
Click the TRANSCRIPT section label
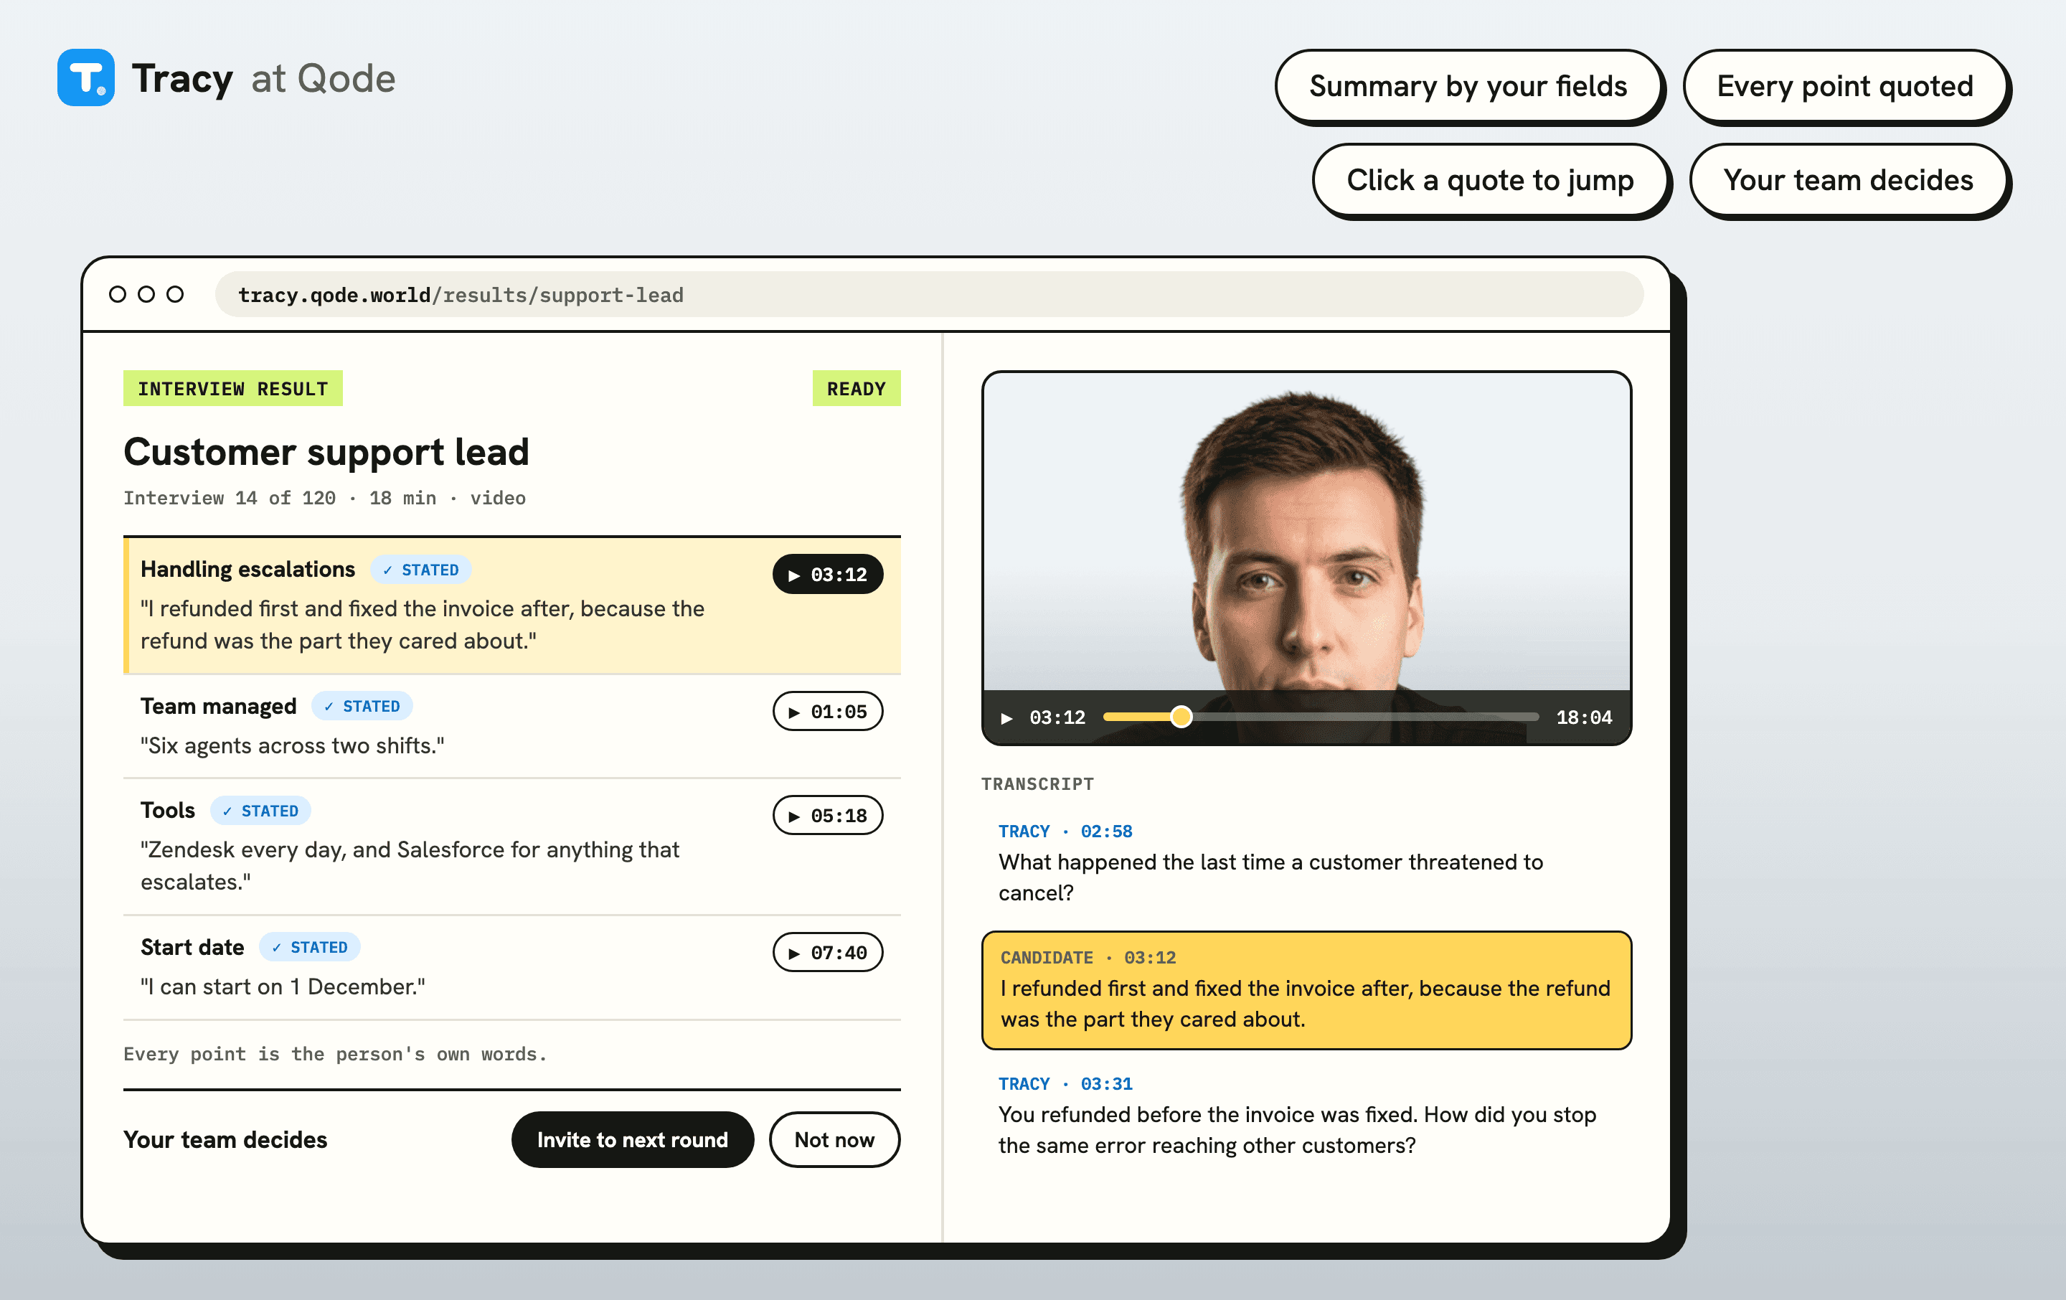(1037, 784)
